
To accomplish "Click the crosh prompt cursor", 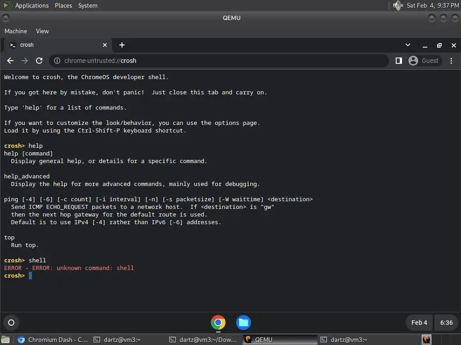I will coord(30,276).
